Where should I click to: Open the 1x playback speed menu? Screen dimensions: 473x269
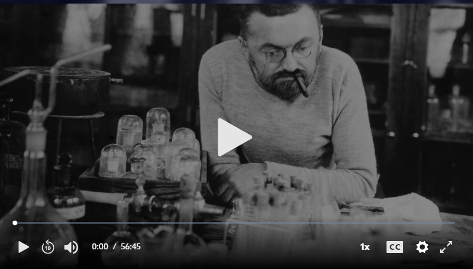tap(364, 247)
